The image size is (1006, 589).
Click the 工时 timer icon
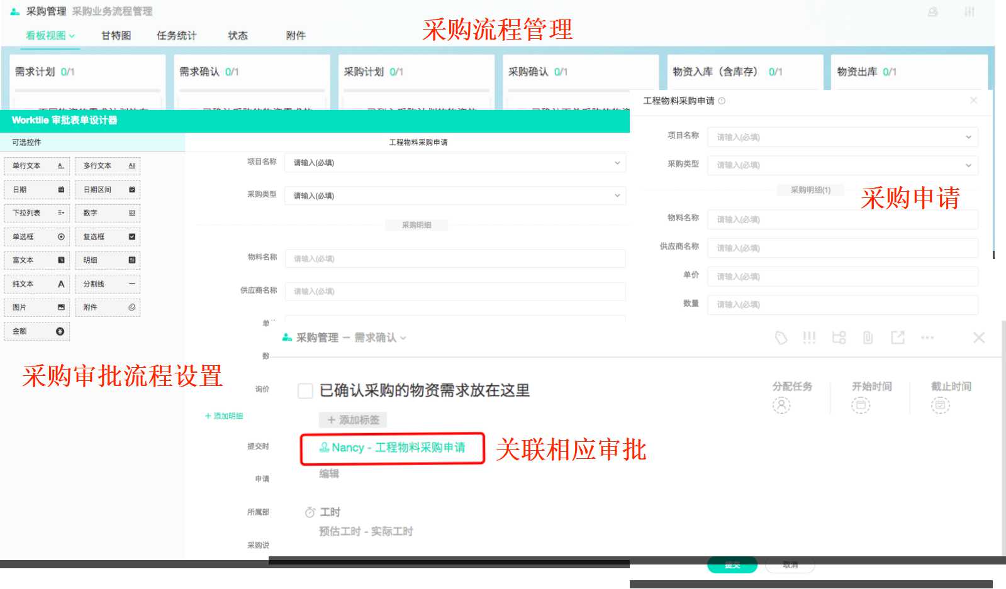coord(310,512)
